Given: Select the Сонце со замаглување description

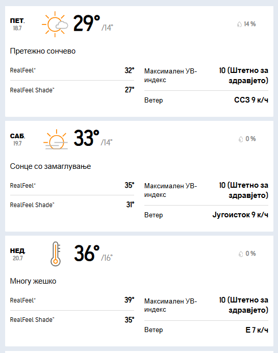Looking at the screenshot, I should pyautogui.click(x=50, y=166).
